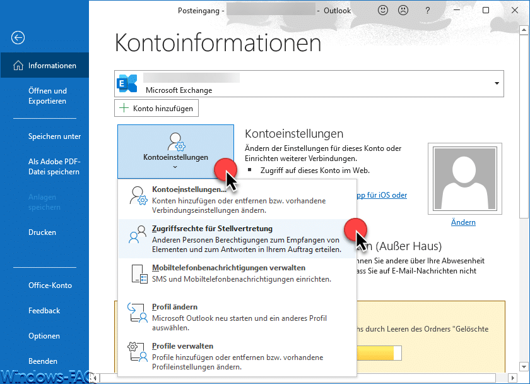This screenshot has width=530, height=384.
Task: Click the 'pp für iOS oder' link
Action: [x=382, y=195]
